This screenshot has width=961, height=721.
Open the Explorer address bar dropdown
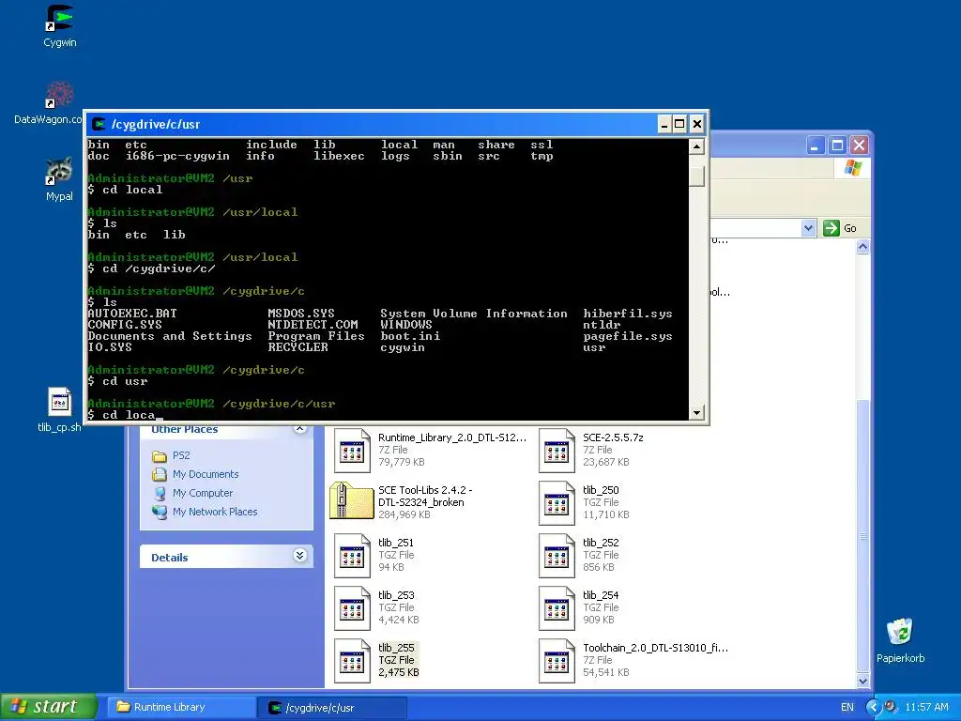coord(808,228)
